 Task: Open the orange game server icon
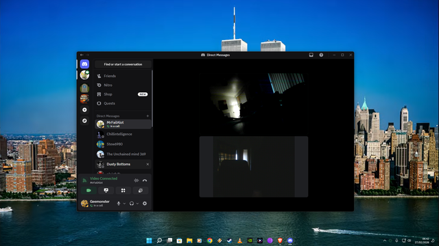[84, 98]
